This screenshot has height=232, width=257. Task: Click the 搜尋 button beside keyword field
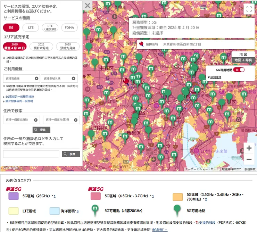pos(71,154)
